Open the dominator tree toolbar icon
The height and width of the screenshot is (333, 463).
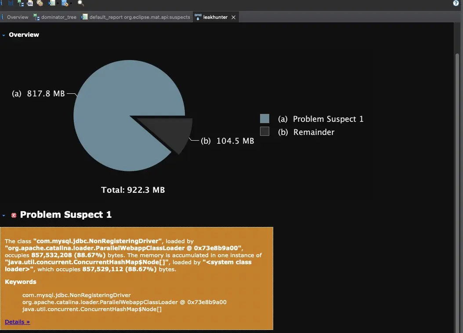click(x=21, y=3)
